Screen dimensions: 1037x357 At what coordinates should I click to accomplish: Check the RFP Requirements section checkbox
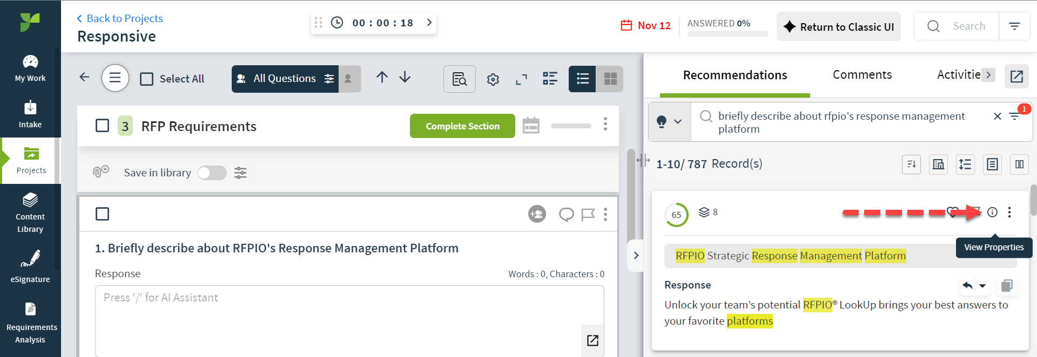pyautogui.click(x=102, y=126)
